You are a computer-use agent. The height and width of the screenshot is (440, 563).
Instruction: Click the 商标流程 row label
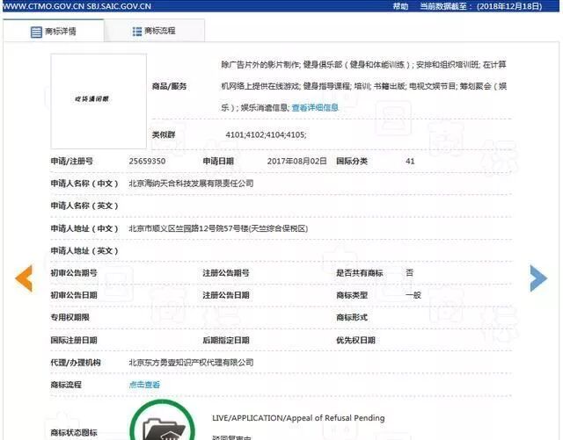pos(66,385)
